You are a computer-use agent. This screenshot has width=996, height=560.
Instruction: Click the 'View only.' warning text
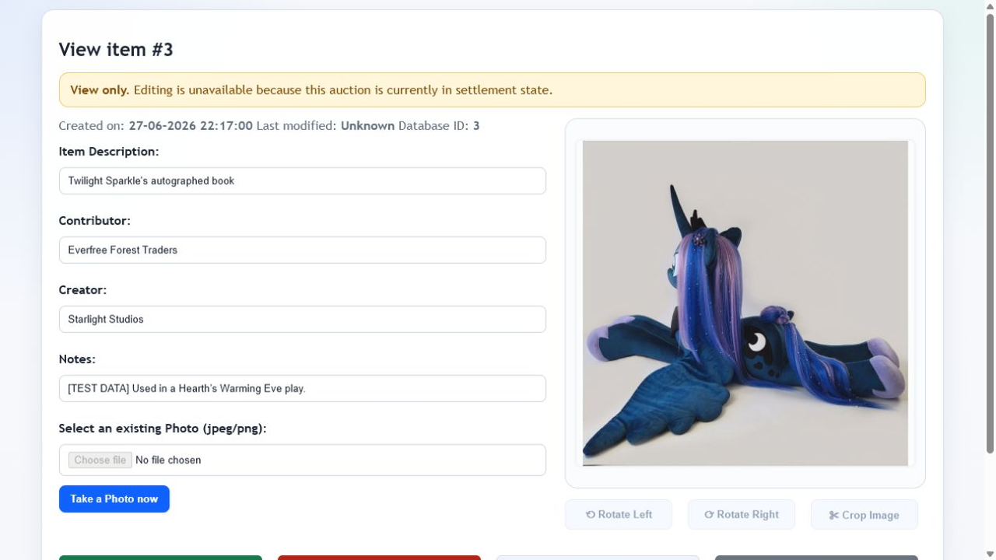pos(100,89)
